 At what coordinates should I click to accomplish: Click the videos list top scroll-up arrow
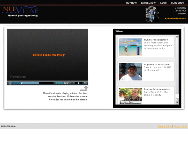coord(177,36)
